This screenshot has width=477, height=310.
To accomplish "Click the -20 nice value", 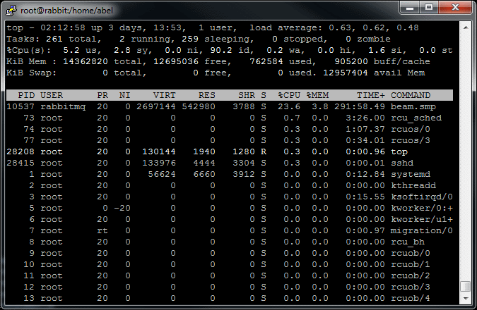I will [x=122, y=208].
